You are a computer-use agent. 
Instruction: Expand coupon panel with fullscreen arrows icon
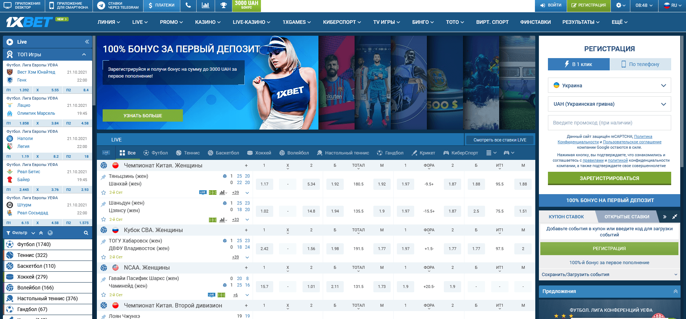pos(674,217)
